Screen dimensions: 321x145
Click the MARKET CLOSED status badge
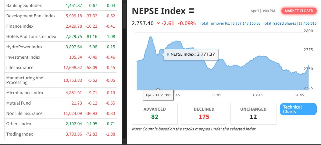point(299,11)
